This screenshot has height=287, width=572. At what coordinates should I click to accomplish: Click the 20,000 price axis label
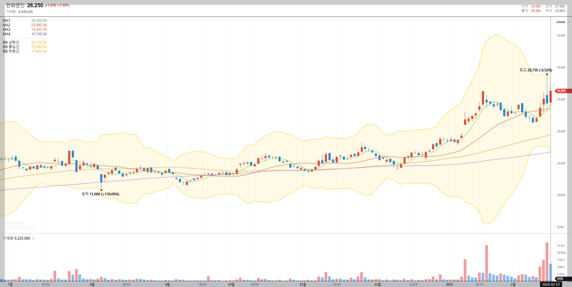click(561, 132)
